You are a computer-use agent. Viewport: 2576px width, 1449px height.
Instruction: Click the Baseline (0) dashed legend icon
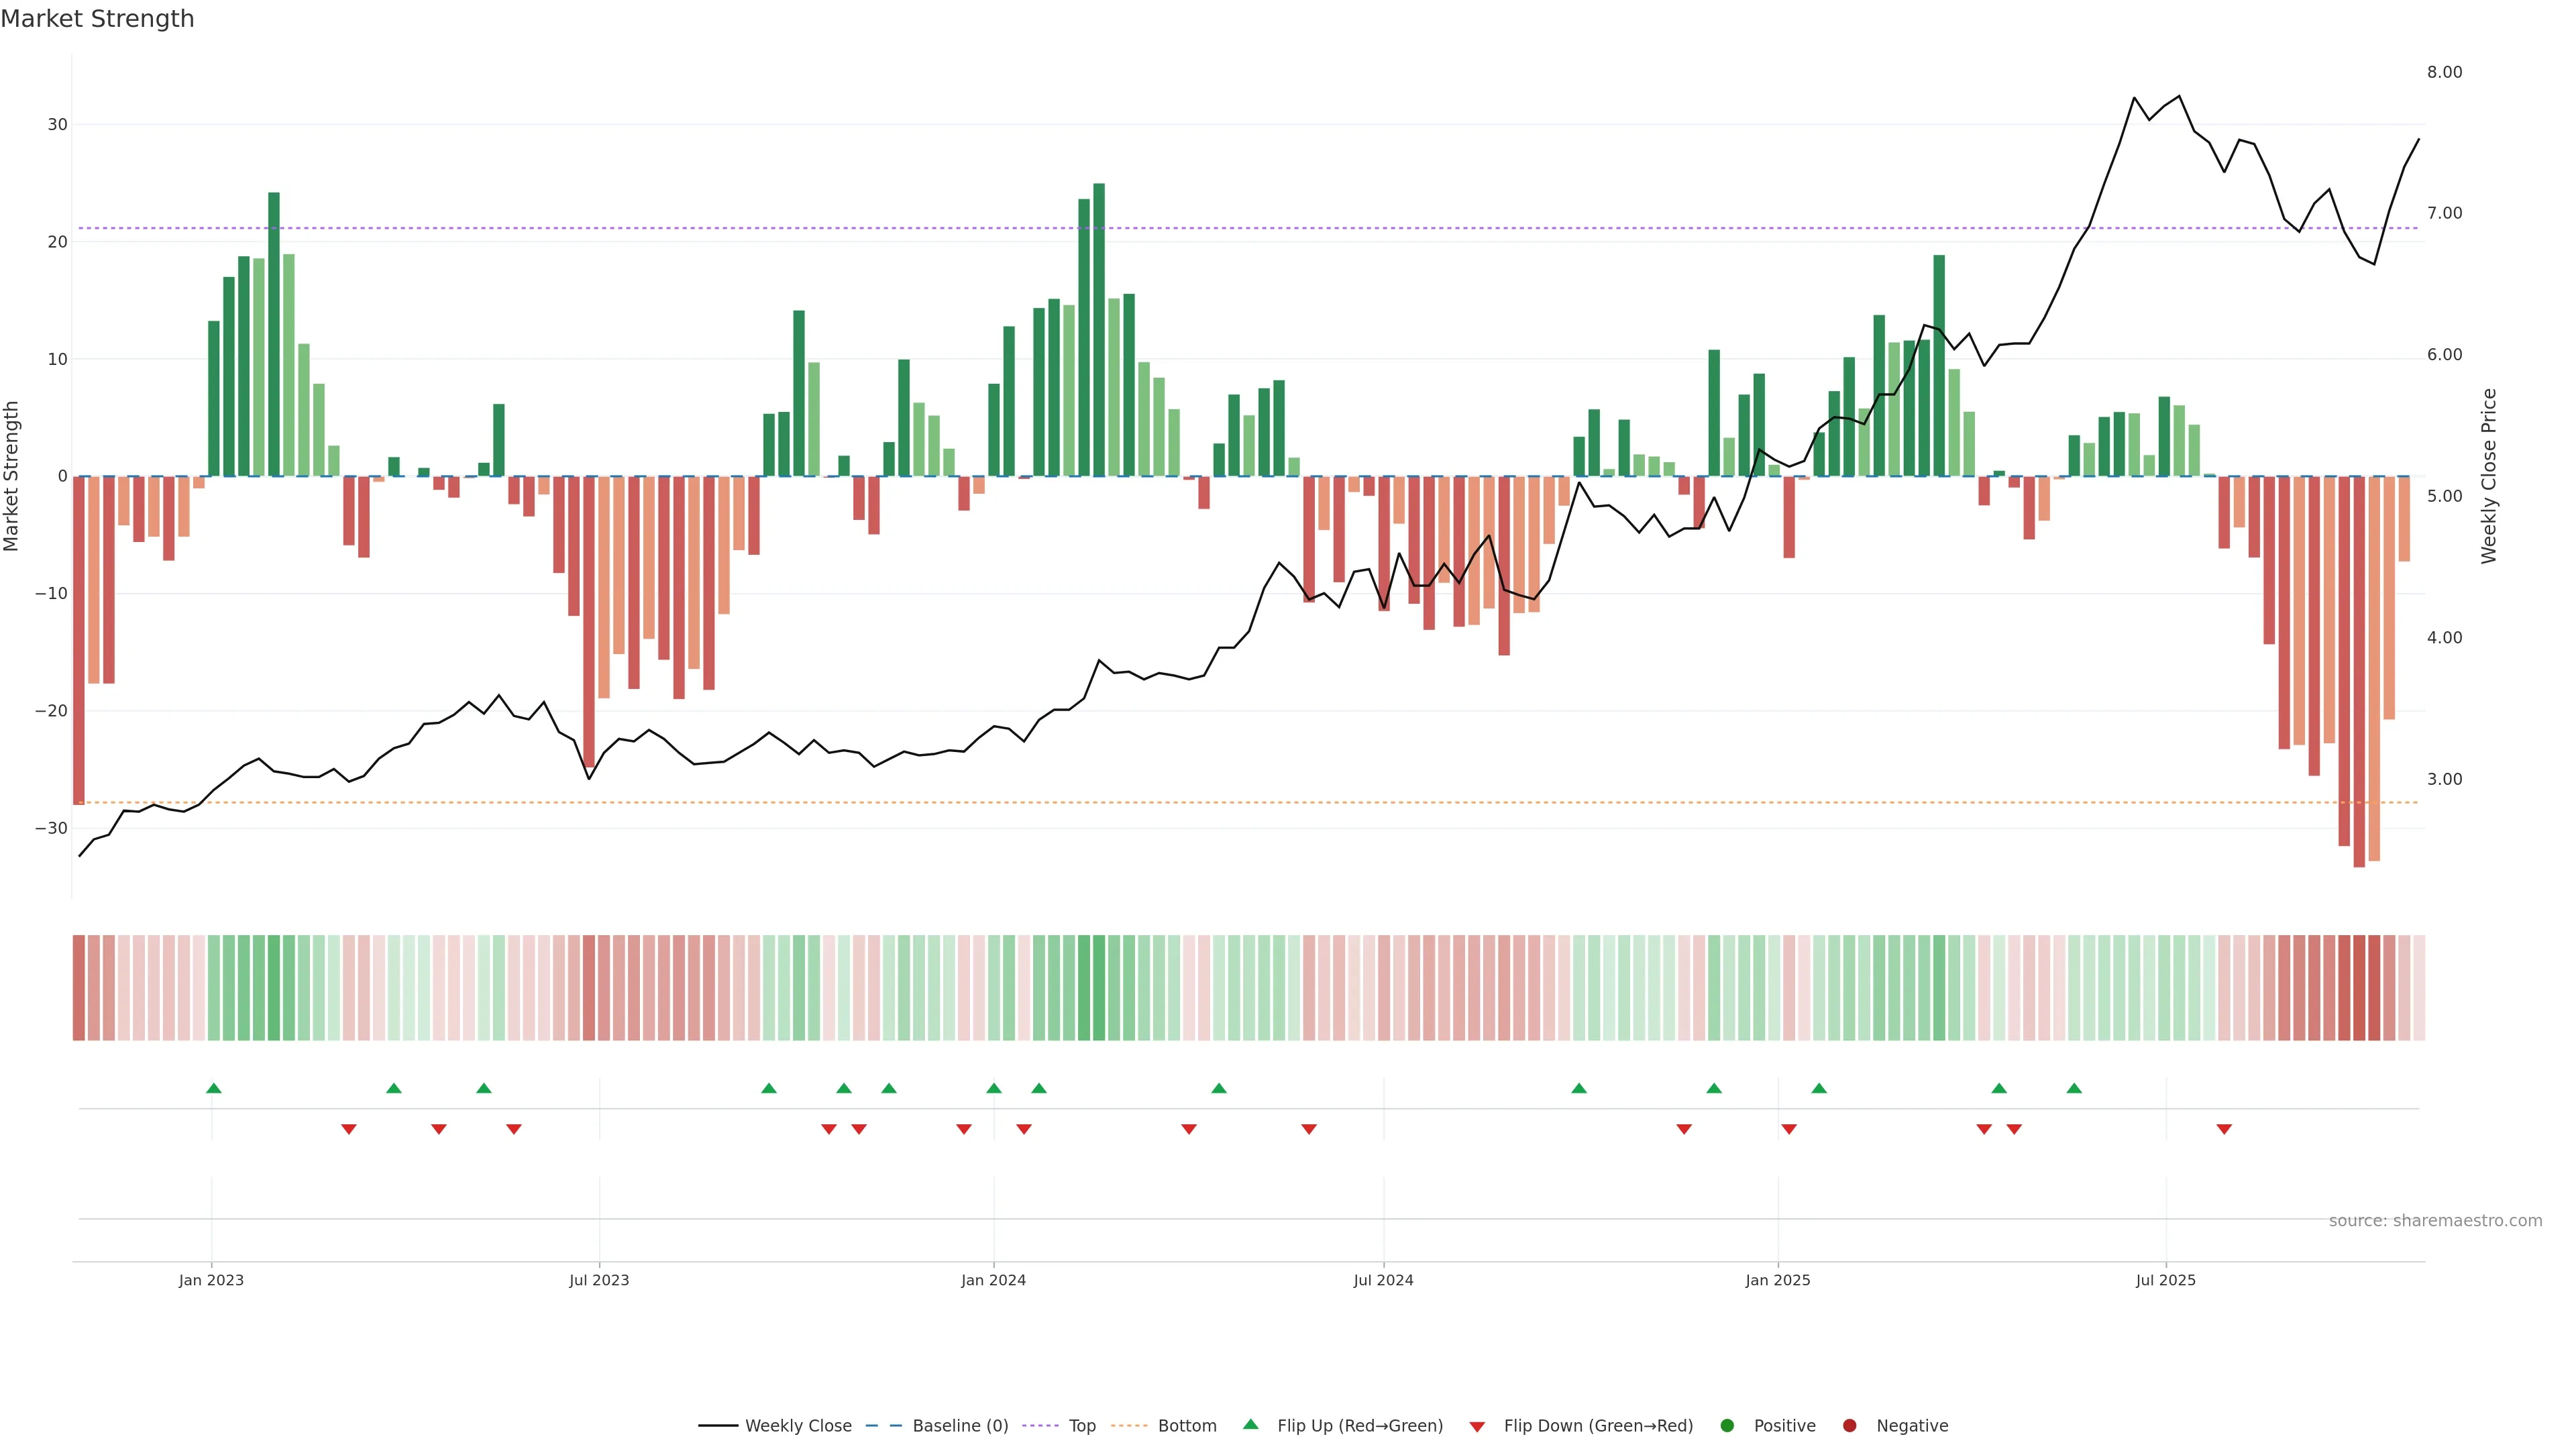tap(883, 1426)
